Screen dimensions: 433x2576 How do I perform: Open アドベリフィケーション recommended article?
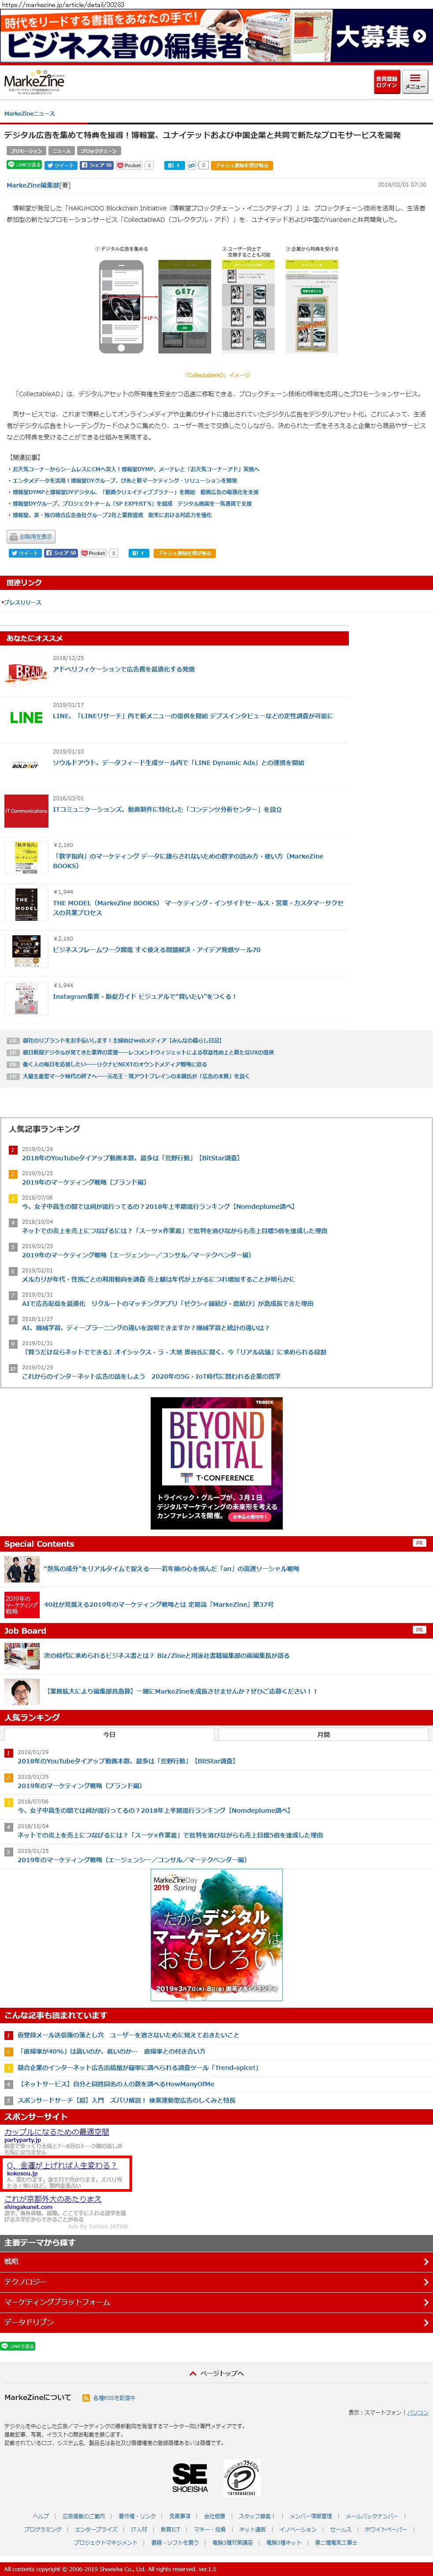click(124, 669)
